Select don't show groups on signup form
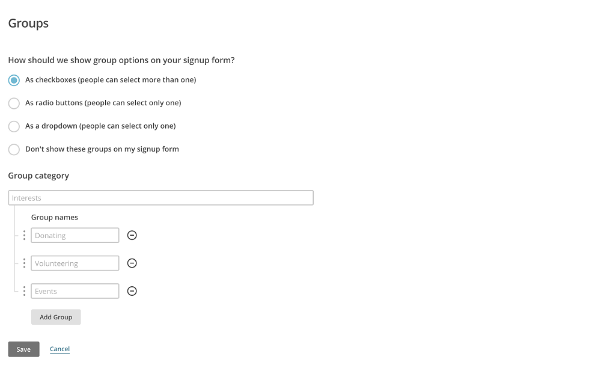 pos(13,149)
